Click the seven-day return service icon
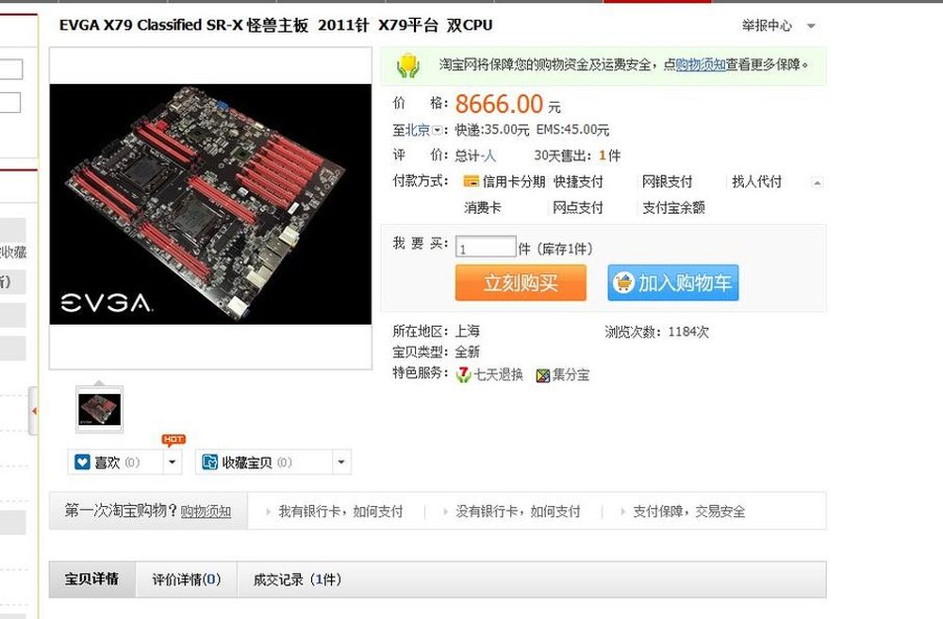This screenshot has height=619, width=943. (x=463, y=375)
